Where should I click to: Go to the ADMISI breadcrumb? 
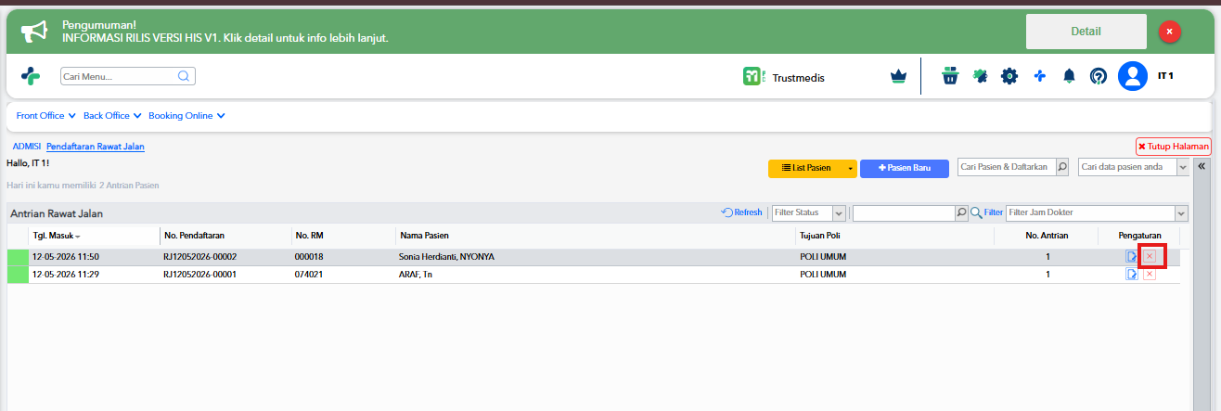click(x=27, y=147)
